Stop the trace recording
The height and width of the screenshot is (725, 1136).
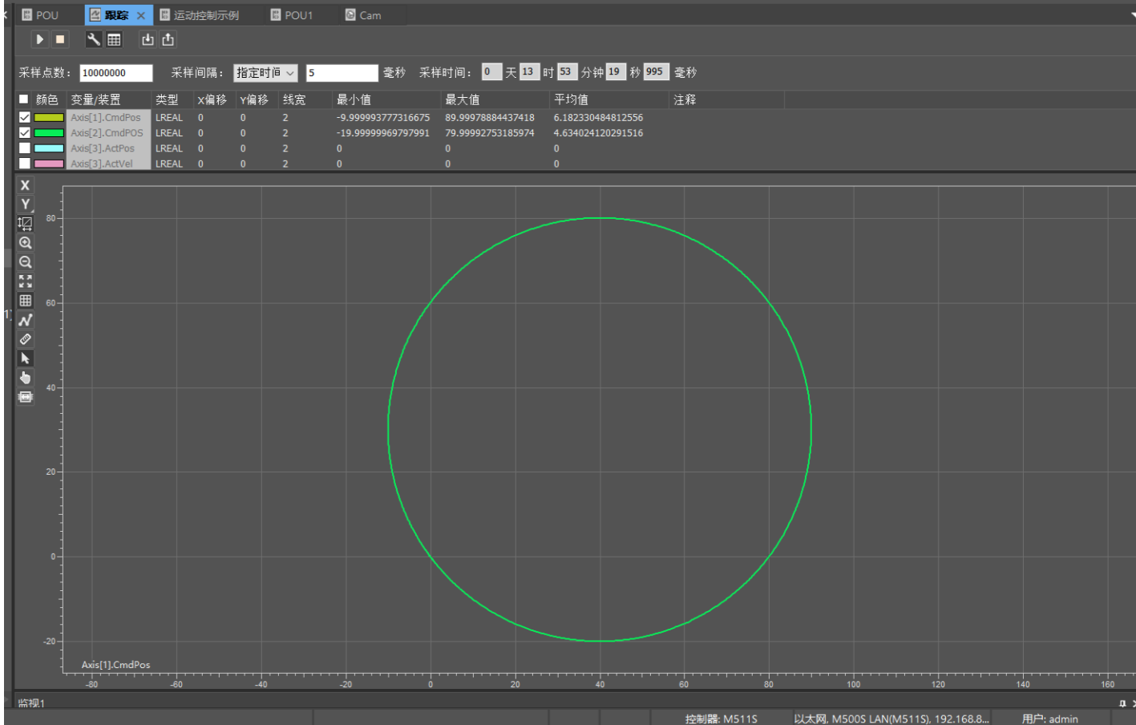59,39
